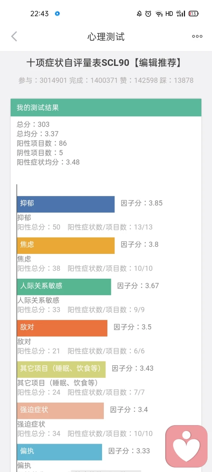
Task: Tap the 踩：13878 dislike count
Action: click(x=177, y=81)
